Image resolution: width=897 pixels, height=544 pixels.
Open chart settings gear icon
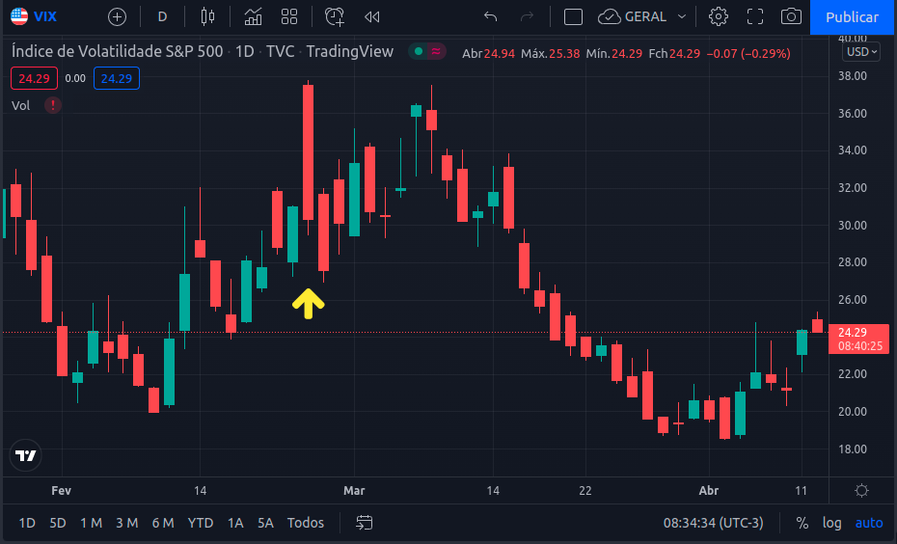pos(718,17)
